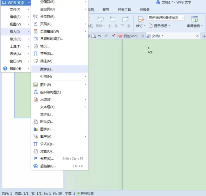Viewport: 206px width, 196px height.
Task: Click the redo arrow in the quick toolbar
Action: [106, 36]
